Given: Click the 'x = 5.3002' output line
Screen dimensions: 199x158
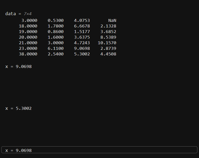Looking at the screenshot, I should coord(18,108).
